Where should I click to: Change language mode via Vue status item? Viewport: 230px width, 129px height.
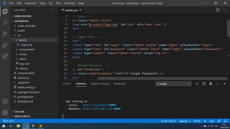point(212,121)
